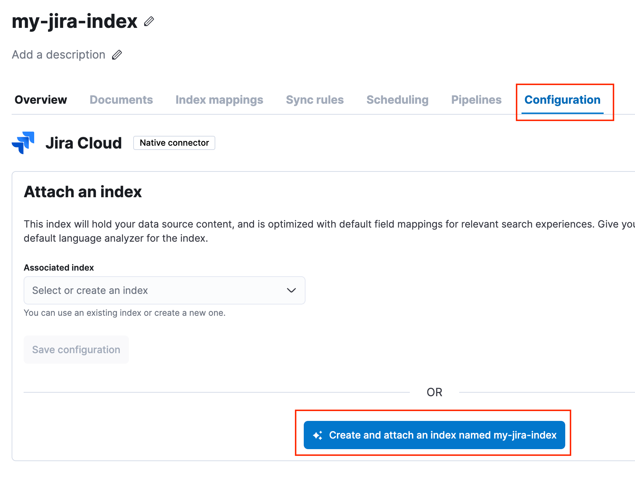Click the my-jira-index page title
This screenshot has width=635, height=477.
coord(74,21)
